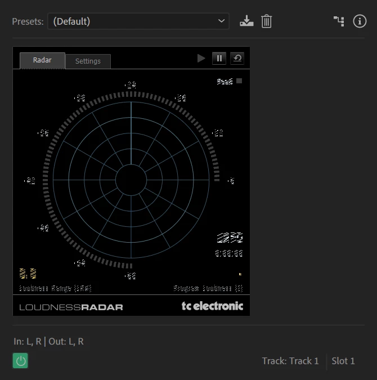Switch to the Settings tab
Screen dimensions: 377x380
[88, 61]
